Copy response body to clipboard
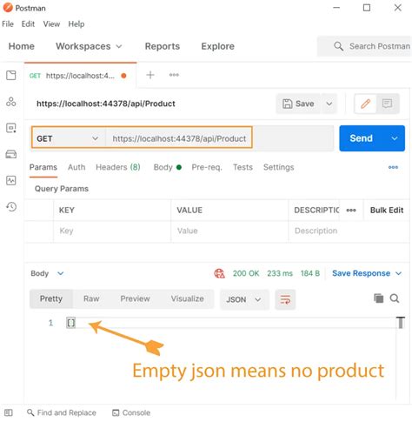412x422 pixels. click(378, 298)
